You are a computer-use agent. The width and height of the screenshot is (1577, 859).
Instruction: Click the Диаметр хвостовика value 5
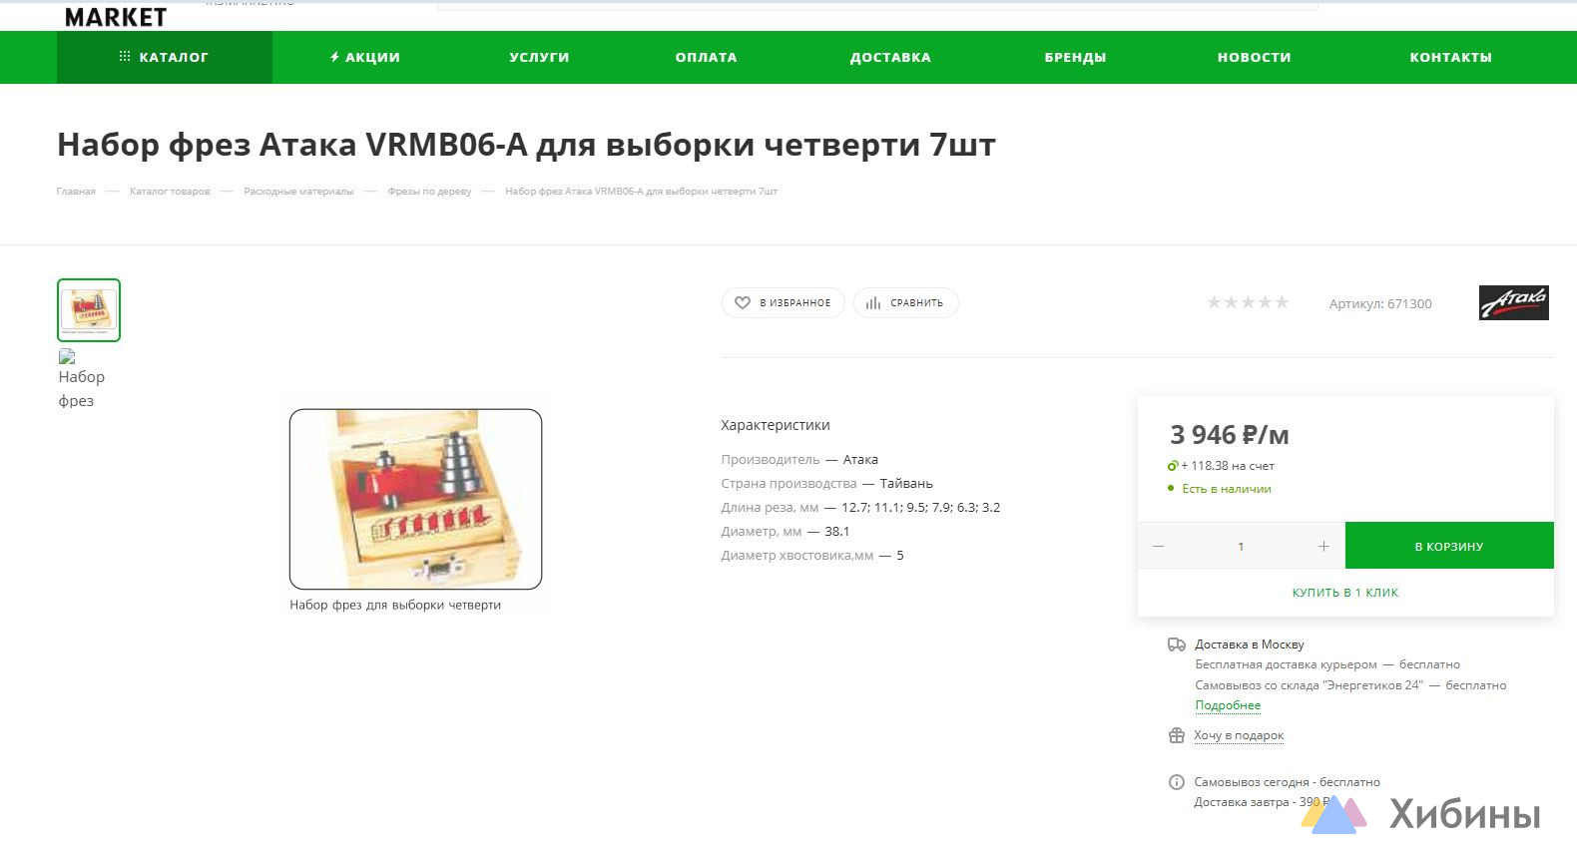[899, 556]
